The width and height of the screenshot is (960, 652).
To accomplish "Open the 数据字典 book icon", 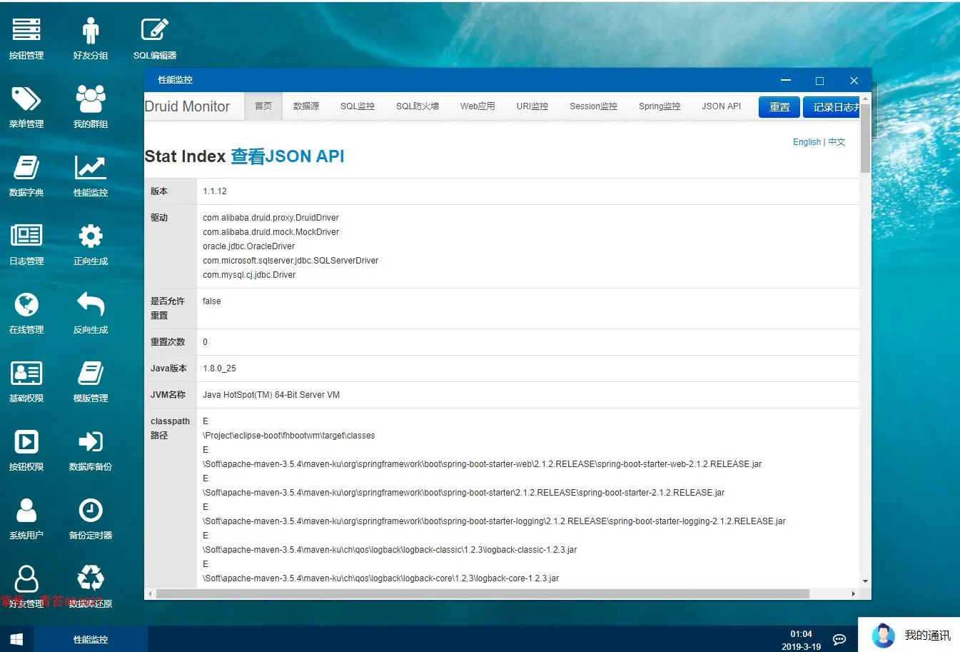I will pyautogui.click(x=26, y=175).
